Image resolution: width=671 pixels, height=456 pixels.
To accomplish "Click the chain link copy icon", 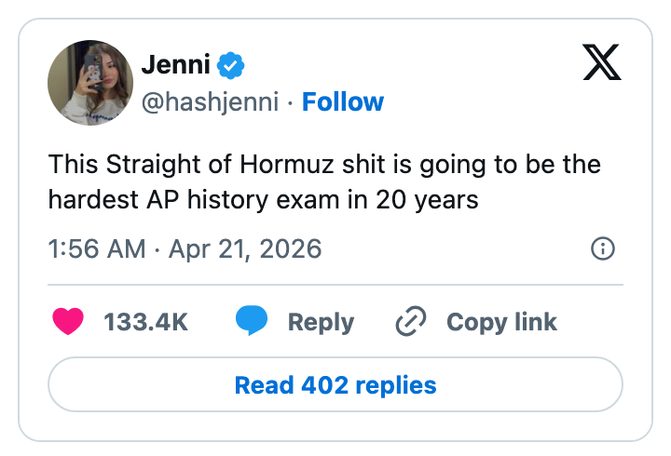I will (x=410, y=322).
